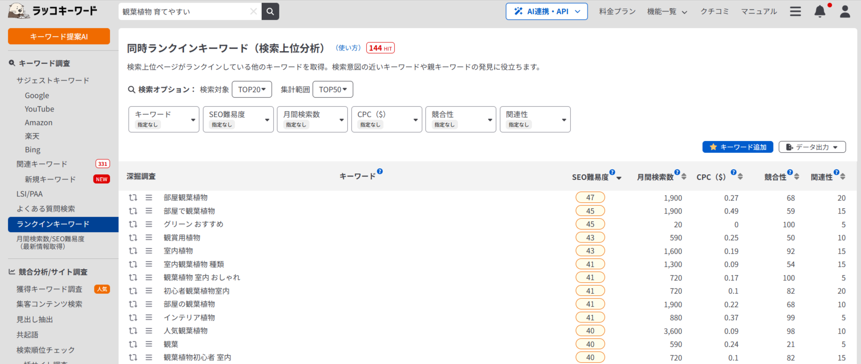Open the user account icon
This screenshot has height=364, width=861.
pos(845,11)
